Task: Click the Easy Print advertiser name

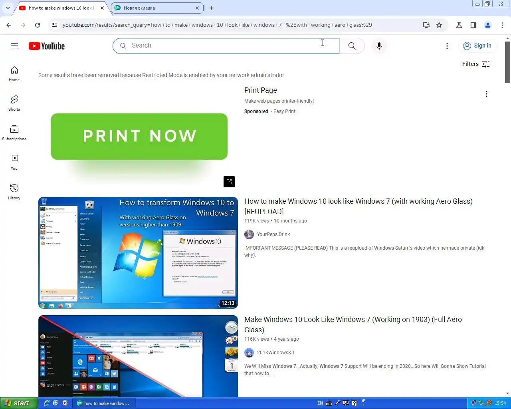Action: coord(284,111)
